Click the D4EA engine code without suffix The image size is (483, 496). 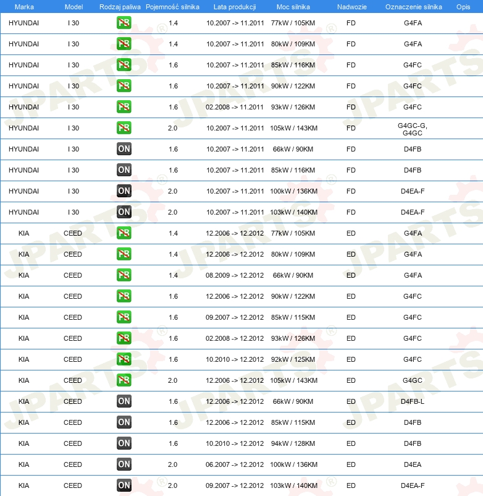click(412, 464)
